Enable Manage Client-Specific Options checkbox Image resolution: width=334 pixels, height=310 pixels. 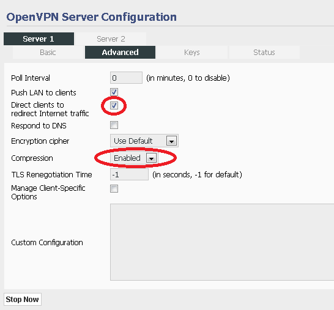[x=114, y=188]
